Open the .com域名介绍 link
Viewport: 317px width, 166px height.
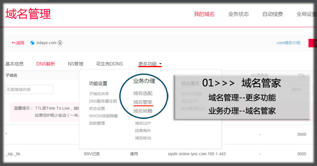tap(288, 43)
